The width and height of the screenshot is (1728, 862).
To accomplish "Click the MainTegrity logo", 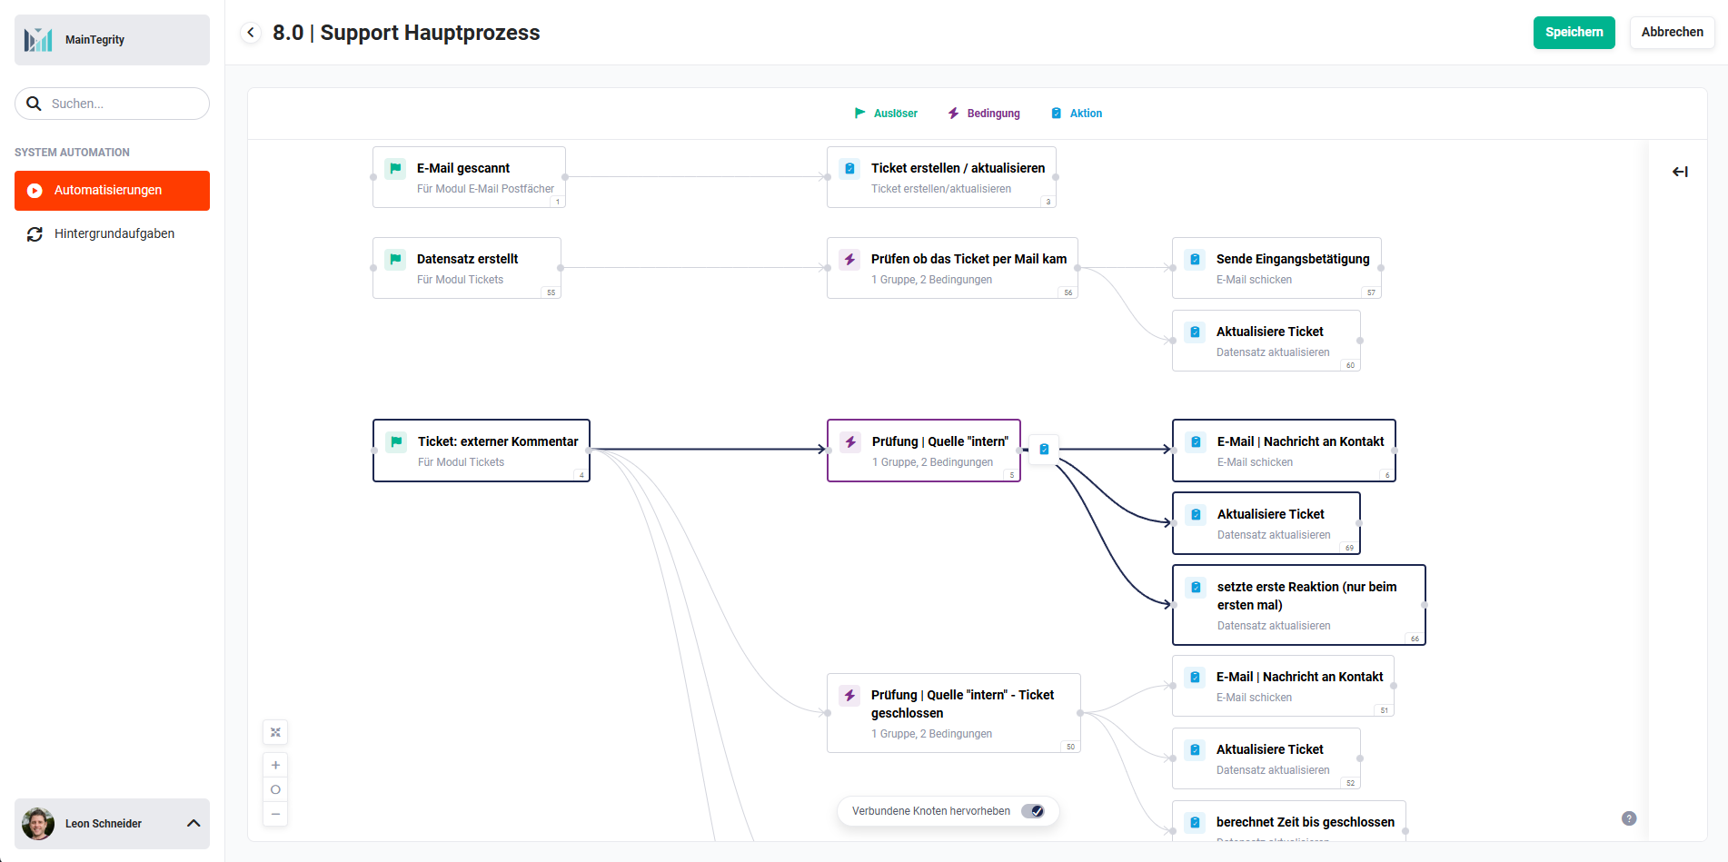I will 38,39.
